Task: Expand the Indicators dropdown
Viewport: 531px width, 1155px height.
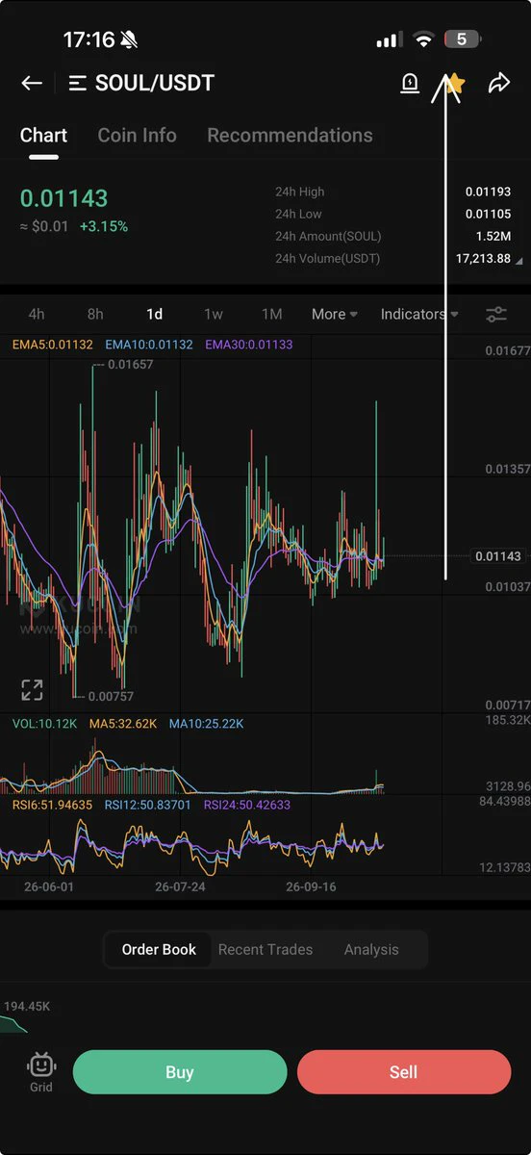Action: pos(419,314)
